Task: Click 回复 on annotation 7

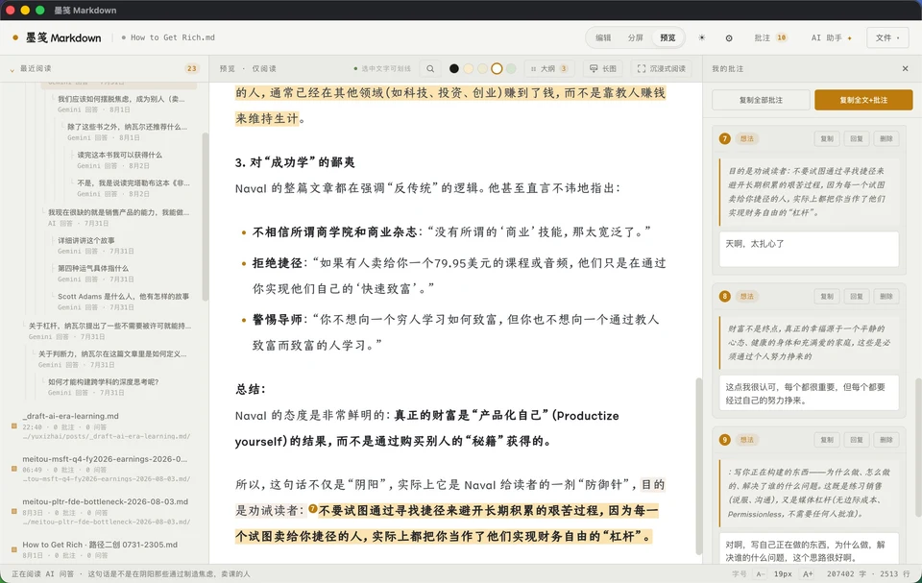Action: click(856, 139)
